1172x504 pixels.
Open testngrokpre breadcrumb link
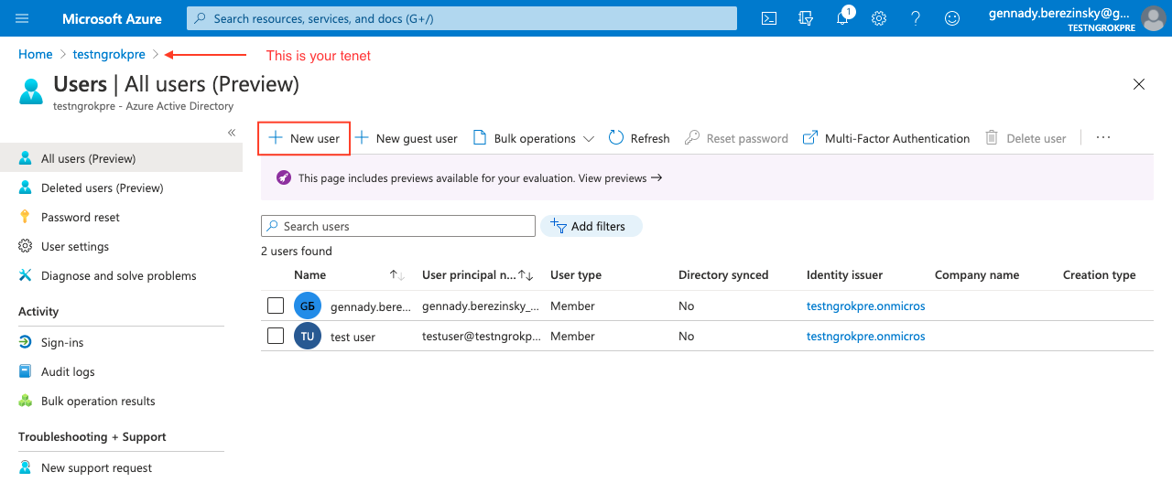point(109,55)
